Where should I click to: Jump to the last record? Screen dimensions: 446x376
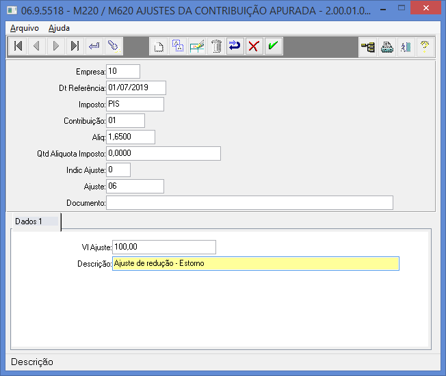pyautogui.click(x=75, y=46)
